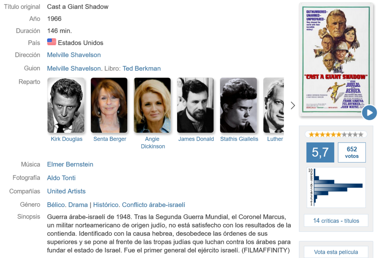Open 14 críticas - títulos link

click(336, 221)
